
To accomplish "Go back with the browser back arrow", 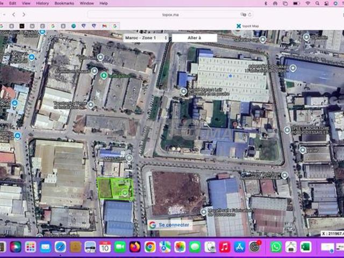I will [13, 15].
